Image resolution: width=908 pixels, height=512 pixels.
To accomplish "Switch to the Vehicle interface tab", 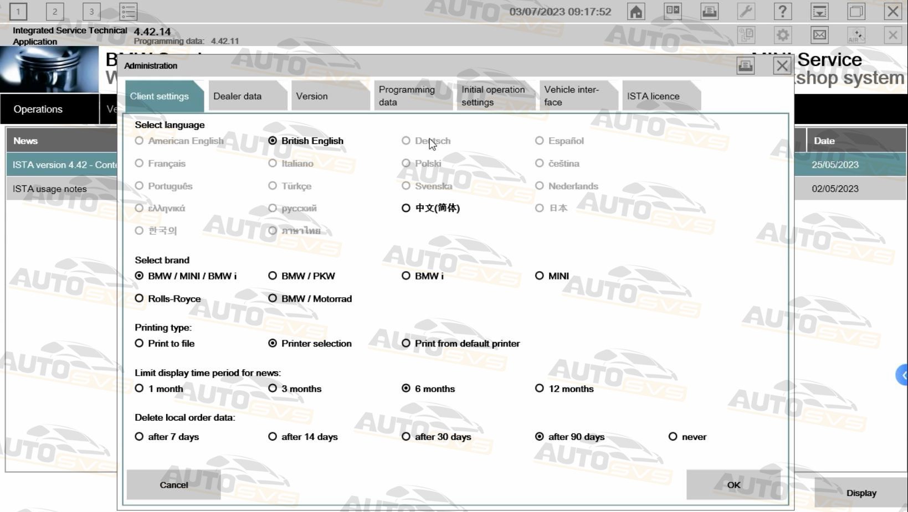I will [579, 96].
